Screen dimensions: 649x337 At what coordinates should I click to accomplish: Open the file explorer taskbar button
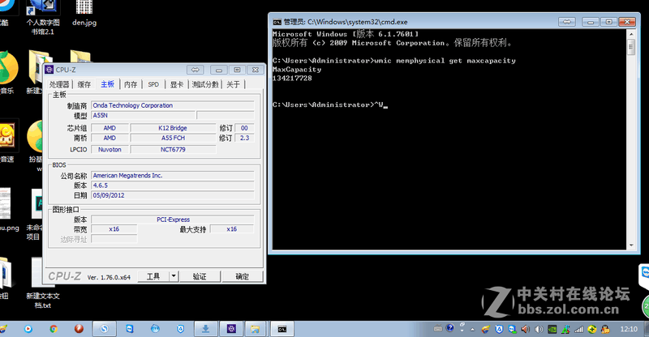256,329
